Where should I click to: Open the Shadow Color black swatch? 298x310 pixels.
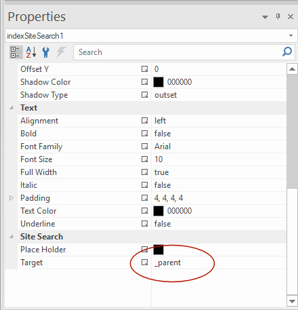158,82
